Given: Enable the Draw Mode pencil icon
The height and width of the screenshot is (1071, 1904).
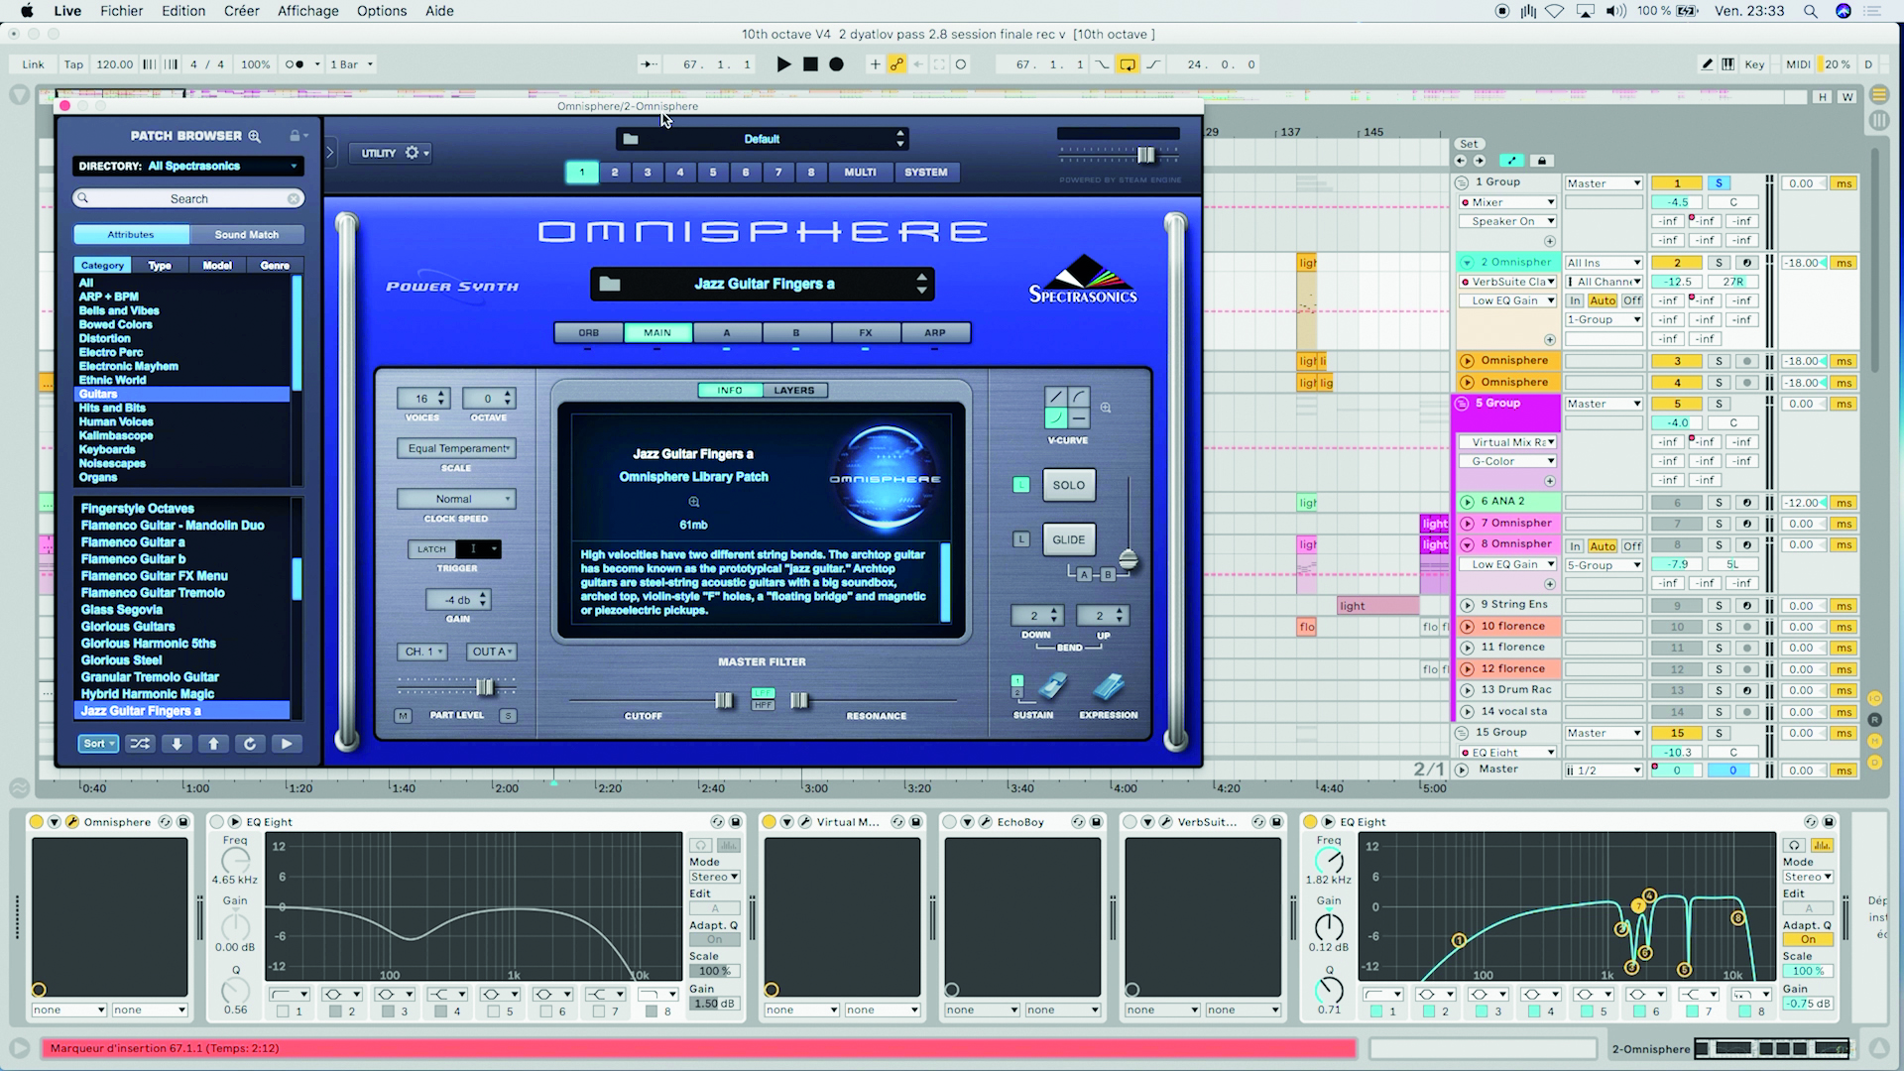Looking at the screenshot, I should (1707, 64).
